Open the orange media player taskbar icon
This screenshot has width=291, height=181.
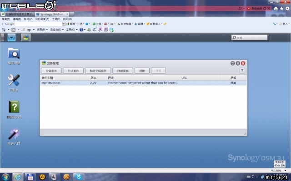(x=66, y=177)
